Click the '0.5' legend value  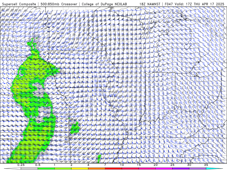[x=38, y=165]
